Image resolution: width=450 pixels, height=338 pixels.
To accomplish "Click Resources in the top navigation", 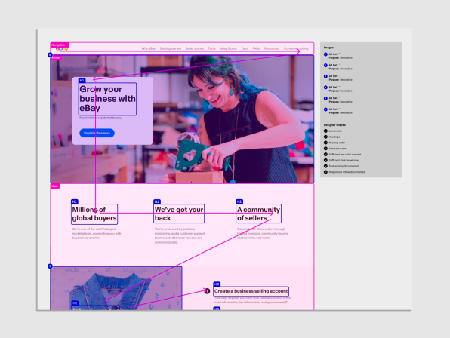I will tap(272, 48).
